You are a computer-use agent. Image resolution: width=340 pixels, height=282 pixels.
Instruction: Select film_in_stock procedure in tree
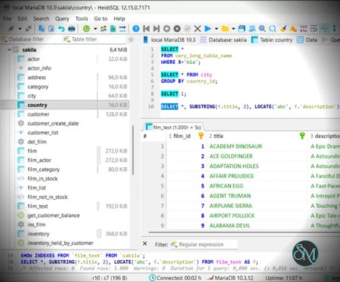point(43,179)
